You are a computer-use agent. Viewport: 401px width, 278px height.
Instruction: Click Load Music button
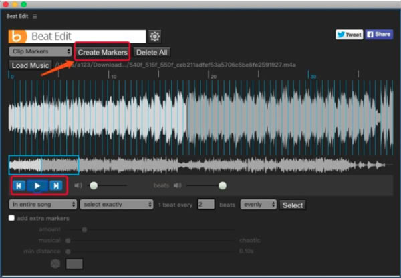click(x=30, y=65)
